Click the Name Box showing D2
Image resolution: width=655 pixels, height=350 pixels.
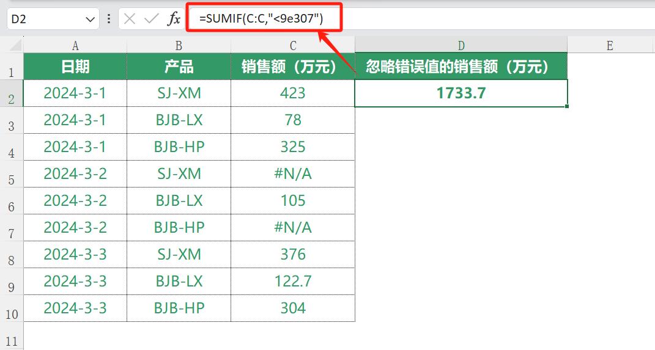click(x=53, y=19)
